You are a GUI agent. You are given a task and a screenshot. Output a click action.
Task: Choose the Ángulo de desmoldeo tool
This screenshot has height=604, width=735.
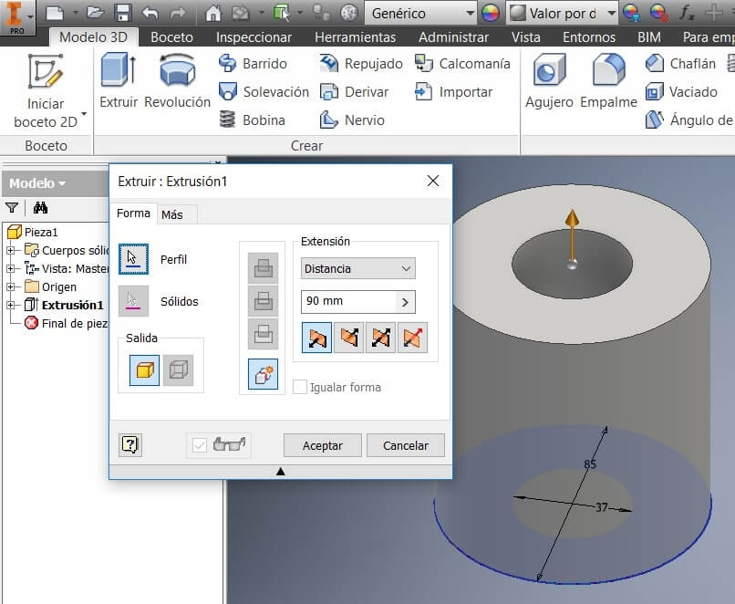(x=689, y=120)
